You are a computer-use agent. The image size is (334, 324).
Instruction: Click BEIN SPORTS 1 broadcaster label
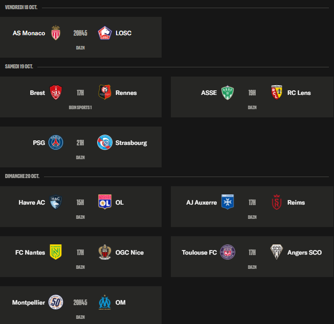(x=80, y=108)
